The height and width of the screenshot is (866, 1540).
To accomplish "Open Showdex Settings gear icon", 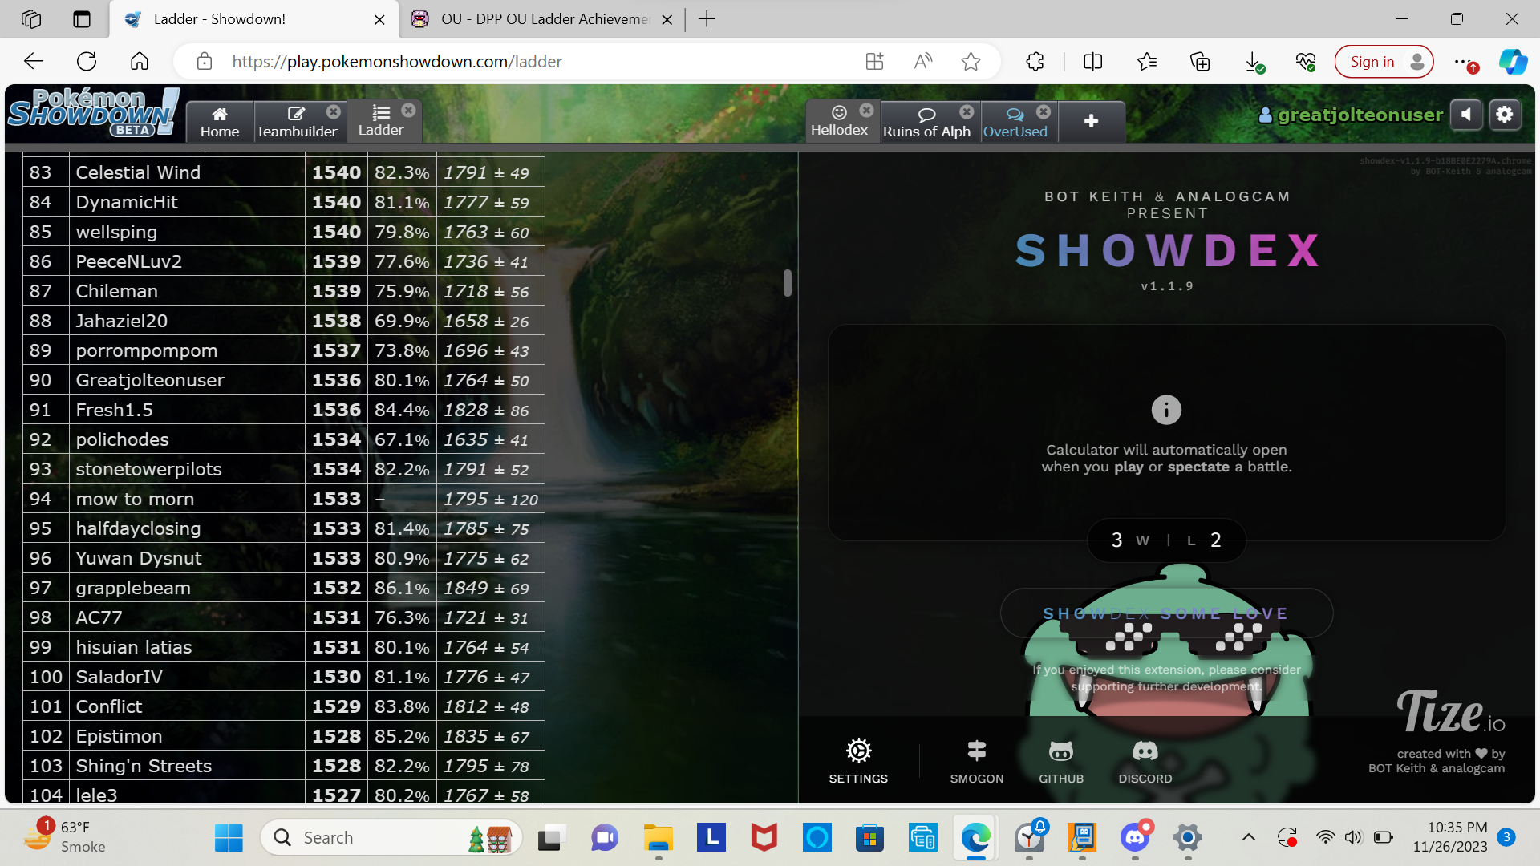I will pyautogui.click(x=858, y=751).
